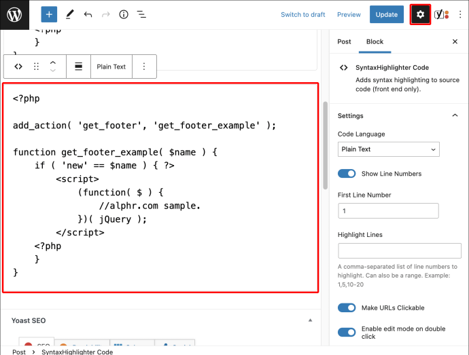Click the "if ( 'new' == $name )" line
Screen dimensions: 469x355
click(105, 166)
